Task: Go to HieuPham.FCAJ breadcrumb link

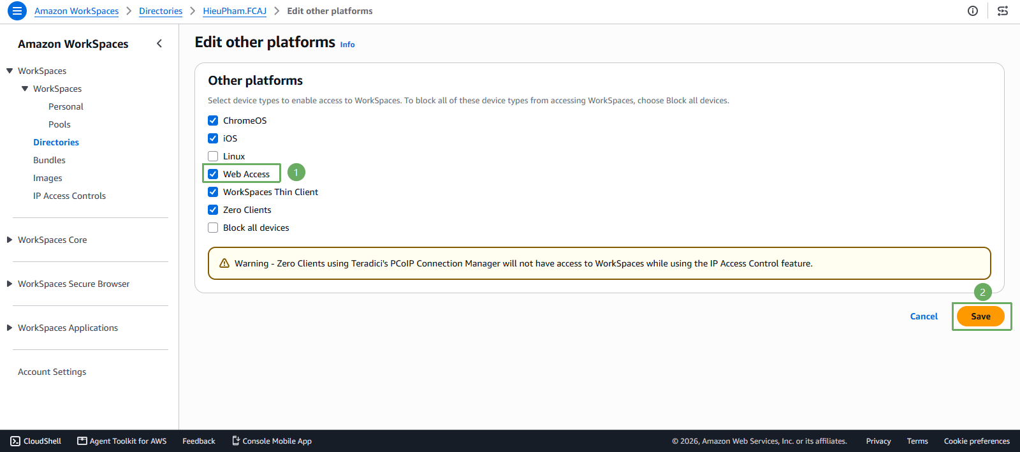Action: 235,11
